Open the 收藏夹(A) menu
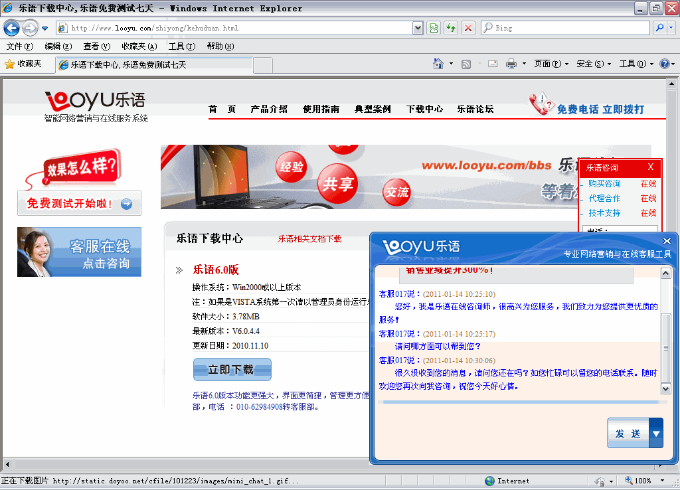The width and height of the screenshot is (680, 490). 139,46
